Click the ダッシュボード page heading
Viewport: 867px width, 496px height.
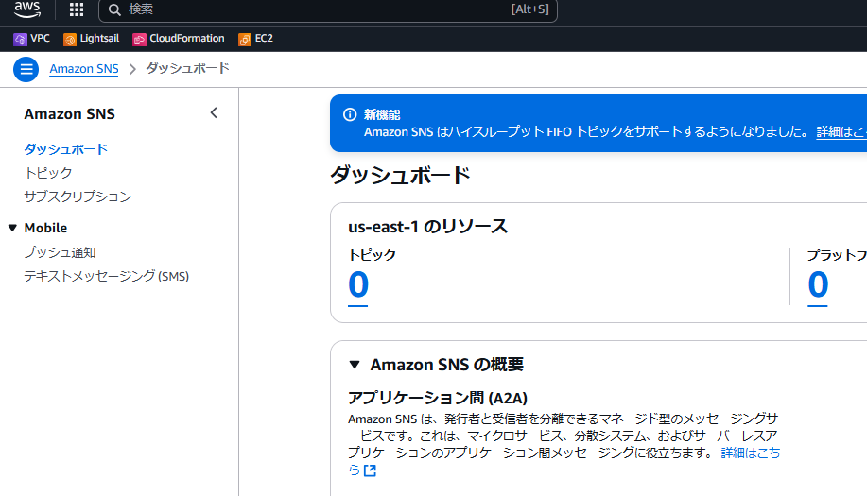coord(400,175)
